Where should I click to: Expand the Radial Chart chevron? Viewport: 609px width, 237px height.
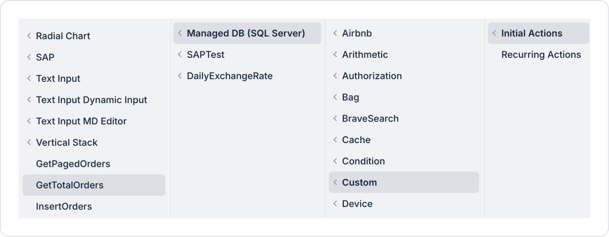29,36
